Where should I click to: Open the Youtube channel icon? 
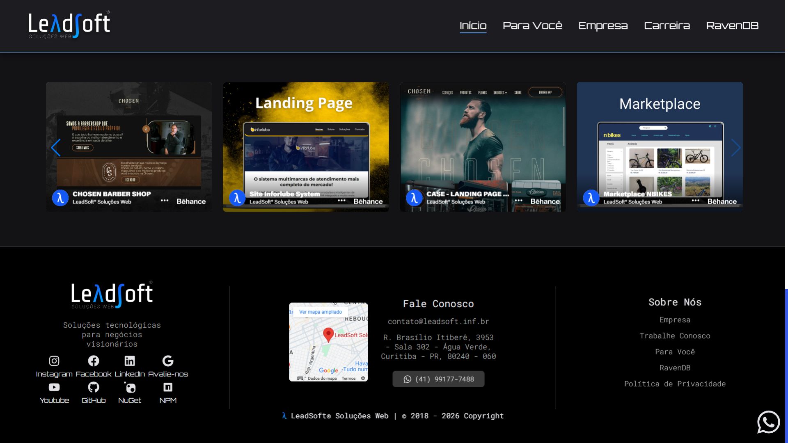click(54, 387)
